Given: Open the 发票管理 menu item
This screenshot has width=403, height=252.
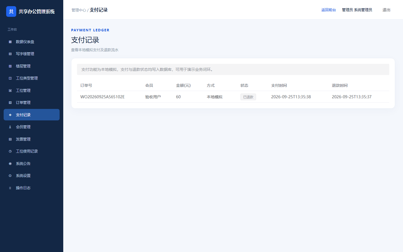Looking at the screenshot, I should (x=32, y=139).
